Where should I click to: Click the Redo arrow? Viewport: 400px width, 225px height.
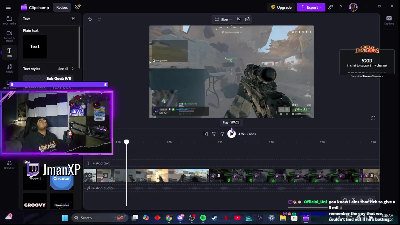(x=99, y=19)
